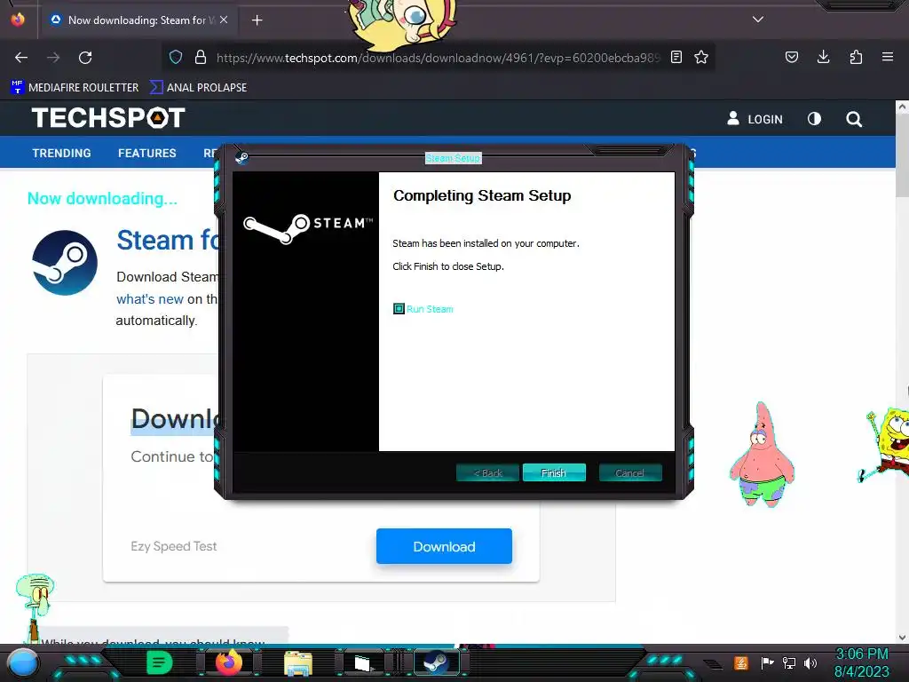Open the FEATURES menu item
This screenshot has height=682, width=909.
(147, 153)
